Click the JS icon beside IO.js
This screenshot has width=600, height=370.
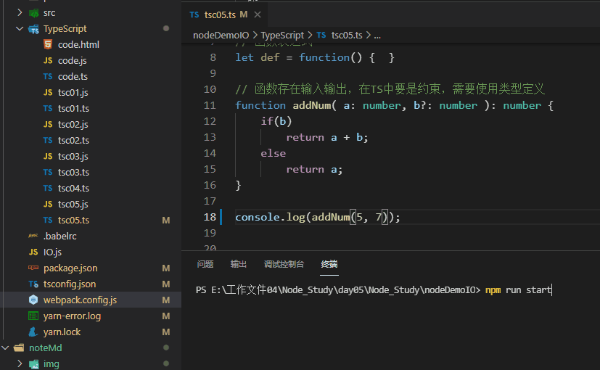[x=33, y=252]
